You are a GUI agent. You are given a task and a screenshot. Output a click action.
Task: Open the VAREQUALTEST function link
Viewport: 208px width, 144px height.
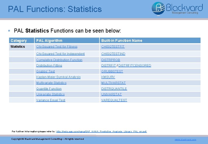(114, 100)
